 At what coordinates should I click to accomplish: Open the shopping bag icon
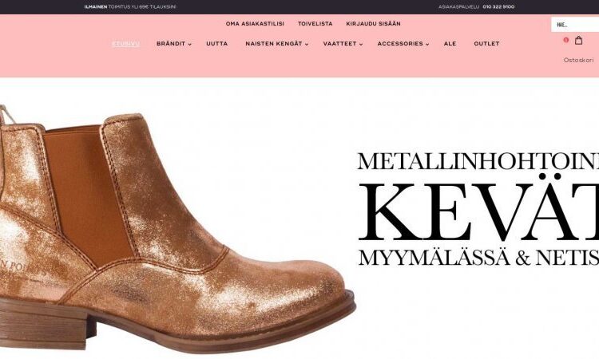(578, 40)
